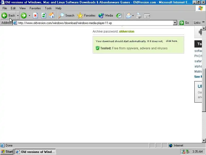This screenshot has height=155, width=206.
Task: Print the page with the printer icon
Action: pos(139,16)
